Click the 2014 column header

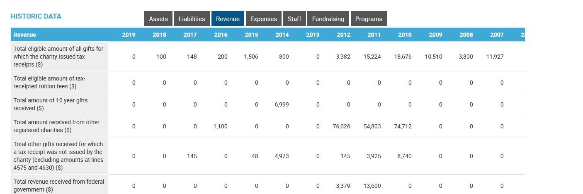282,35
